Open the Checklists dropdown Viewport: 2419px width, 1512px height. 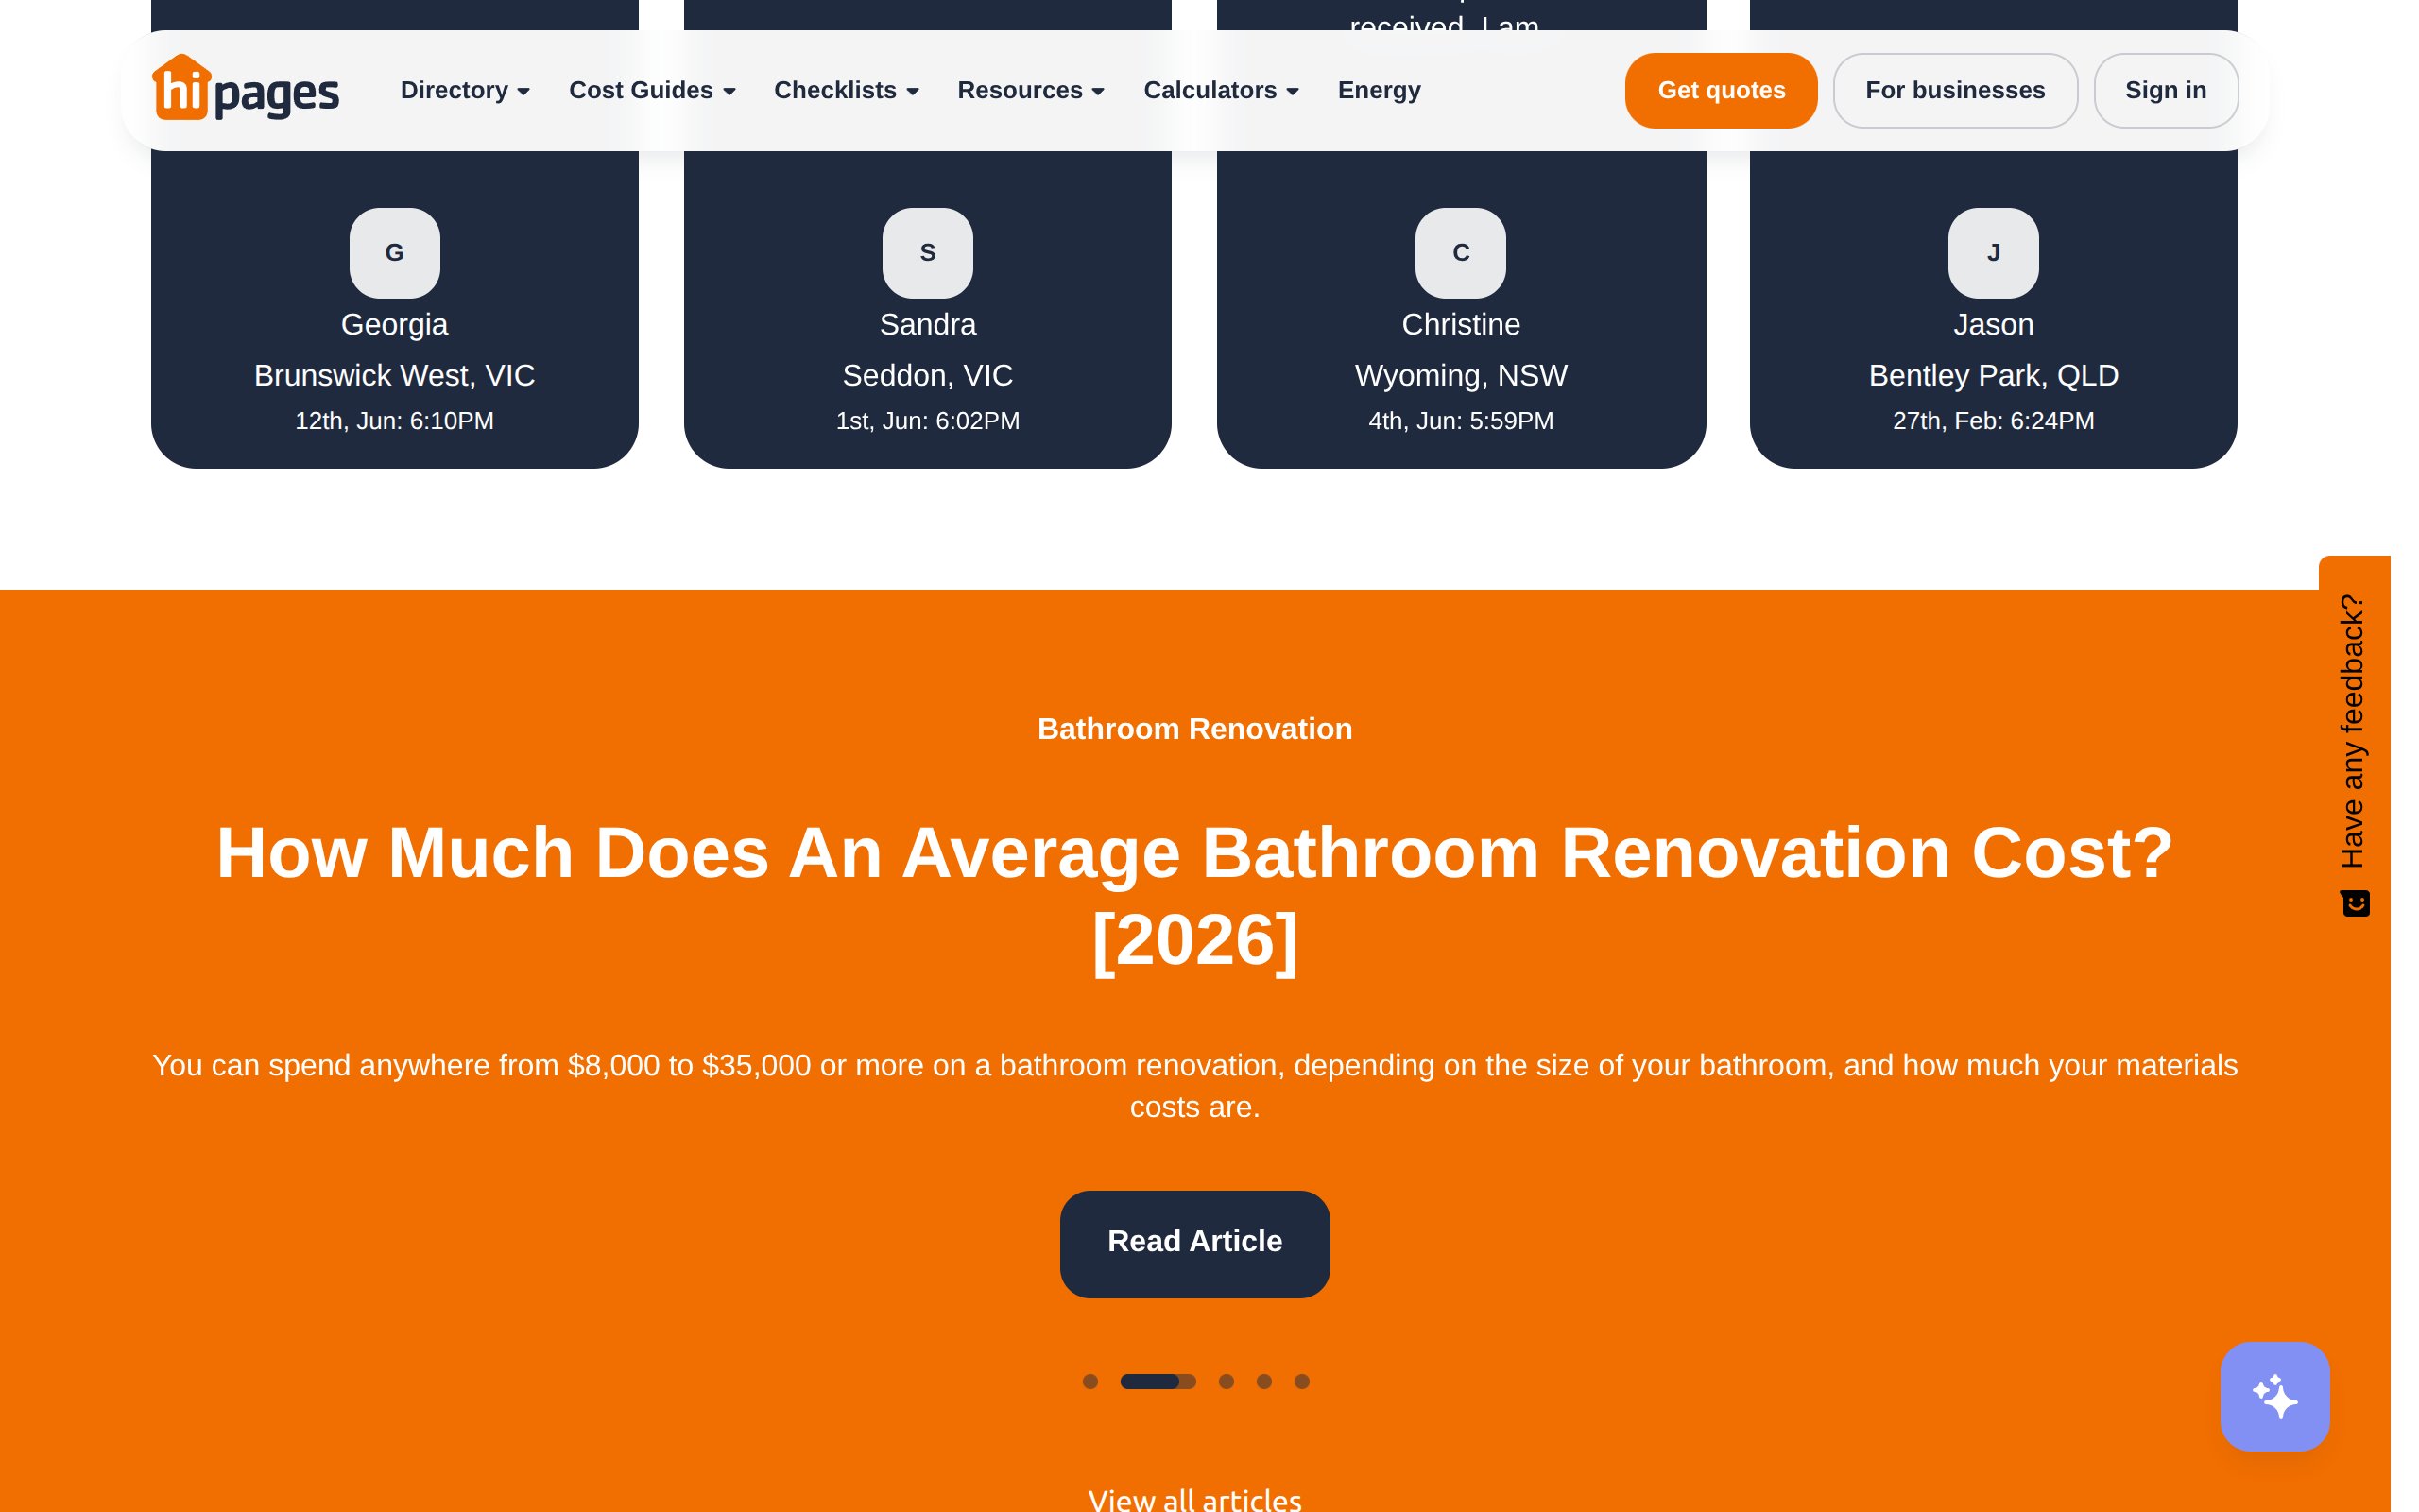pyautogui.click(x=846, y=90)
